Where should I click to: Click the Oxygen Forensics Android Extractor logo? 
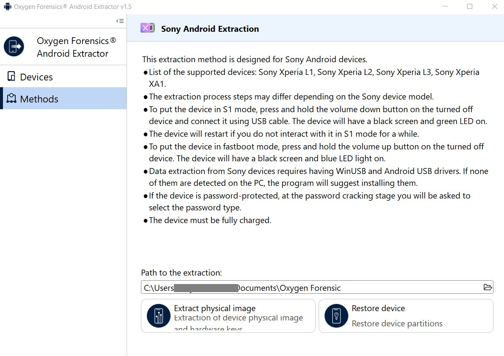coord(14,47)
